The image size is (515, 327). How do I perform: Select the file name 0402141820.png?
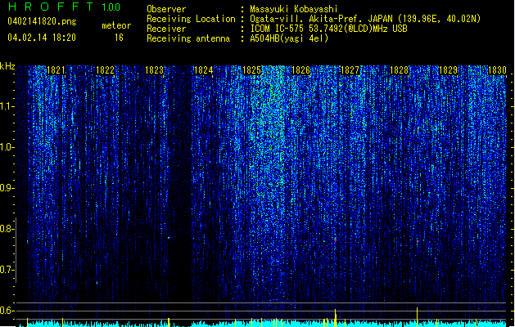point(42,21)
